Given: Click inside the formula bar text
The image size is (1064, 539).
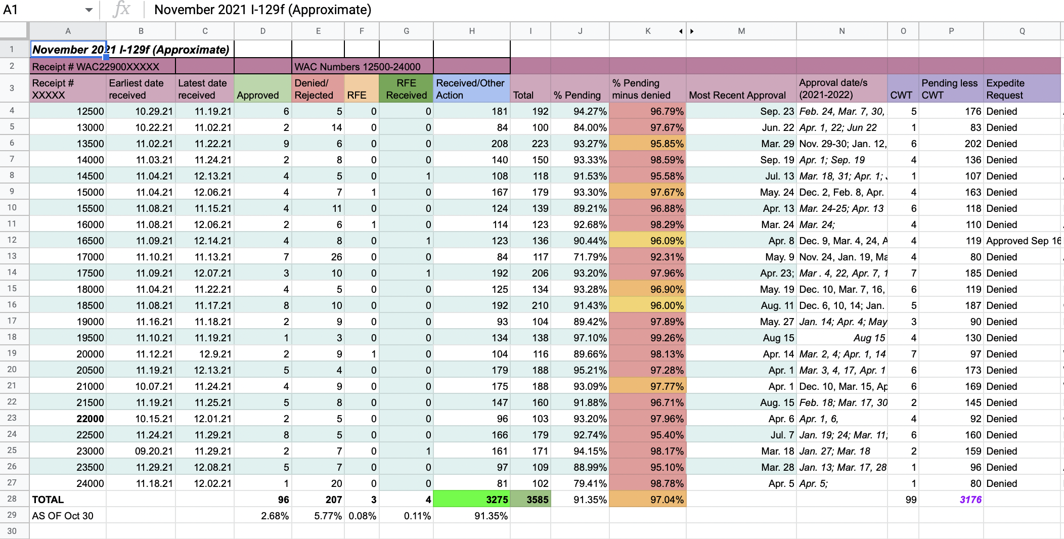Looking at the screenshot, I should click(262, 10).
